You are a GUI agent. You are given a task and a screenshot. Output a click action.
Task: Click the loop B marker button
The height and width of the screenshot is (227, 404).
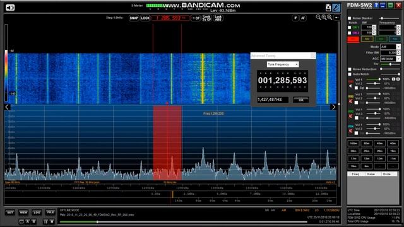(x=33, y=221)
